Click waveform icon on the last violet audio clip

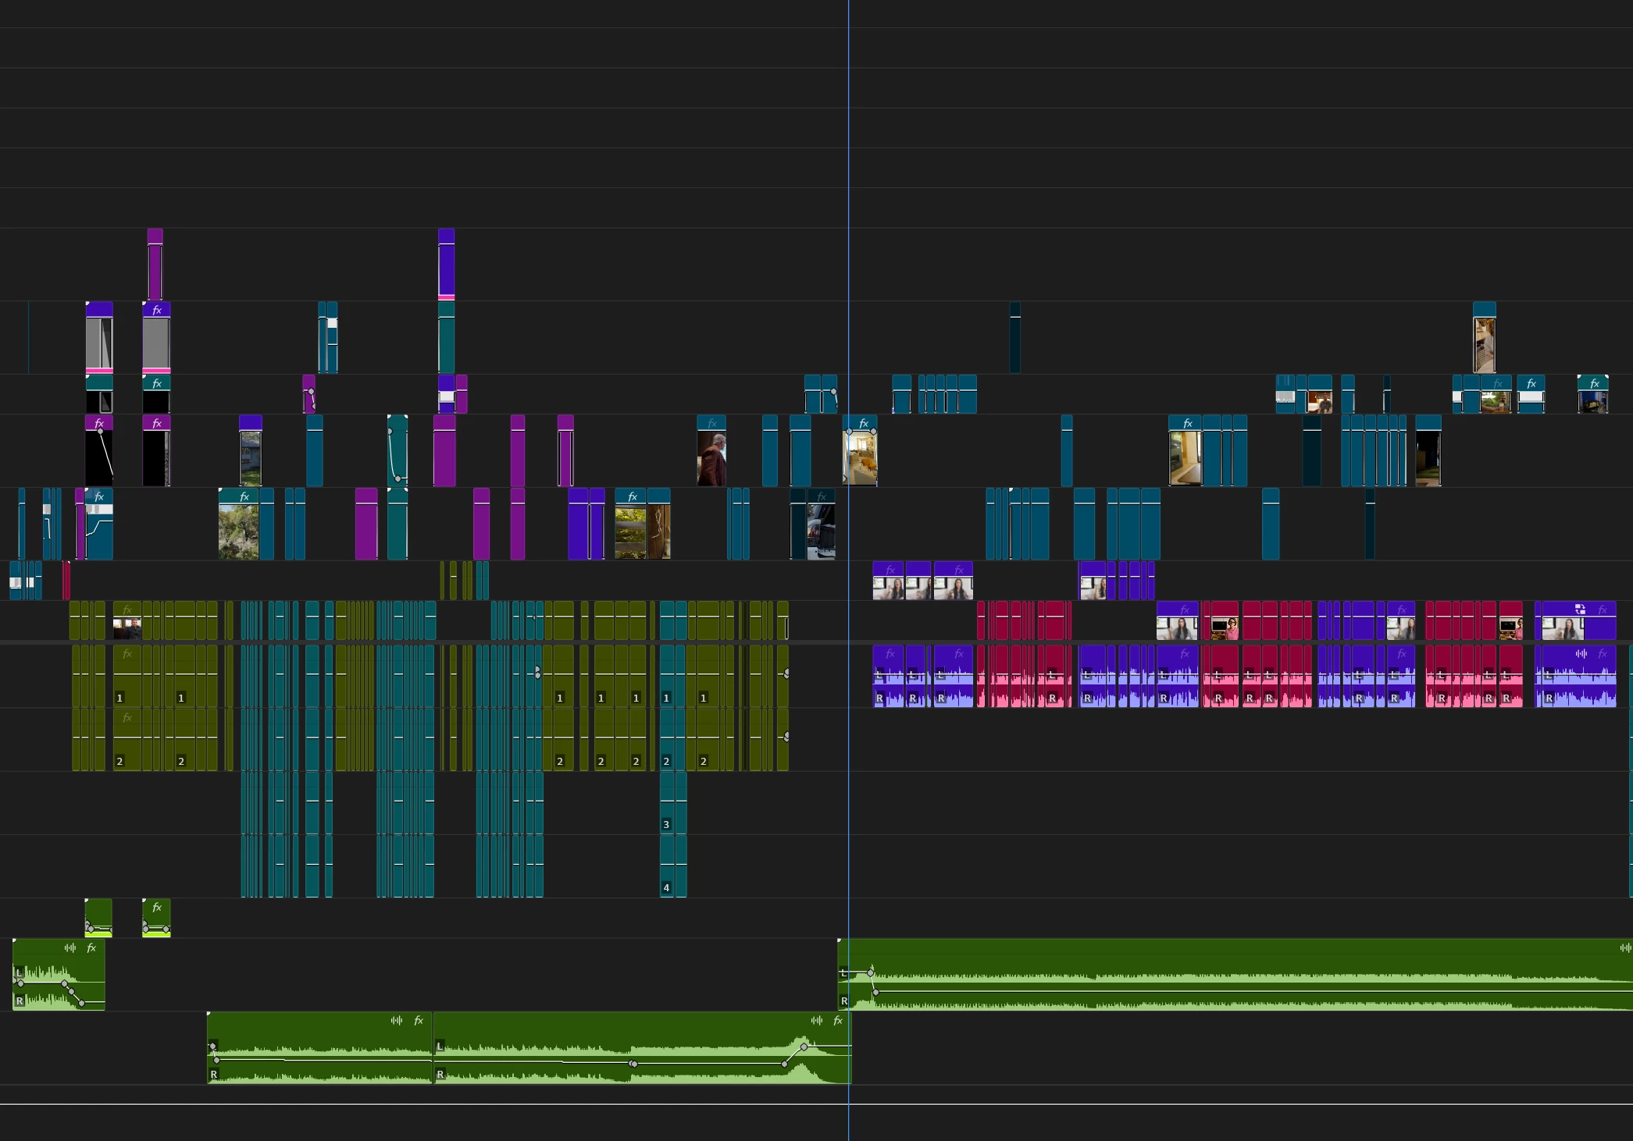1581,653
